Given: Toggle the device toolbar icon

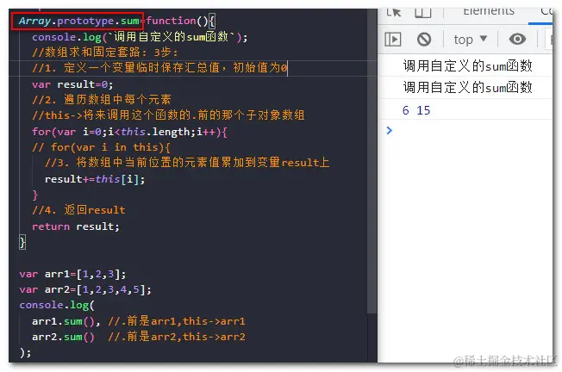Looking at the screenshot, I should point(423,13).
